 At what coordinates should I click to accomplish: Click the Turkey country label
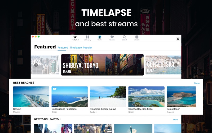tap(93, 112)
